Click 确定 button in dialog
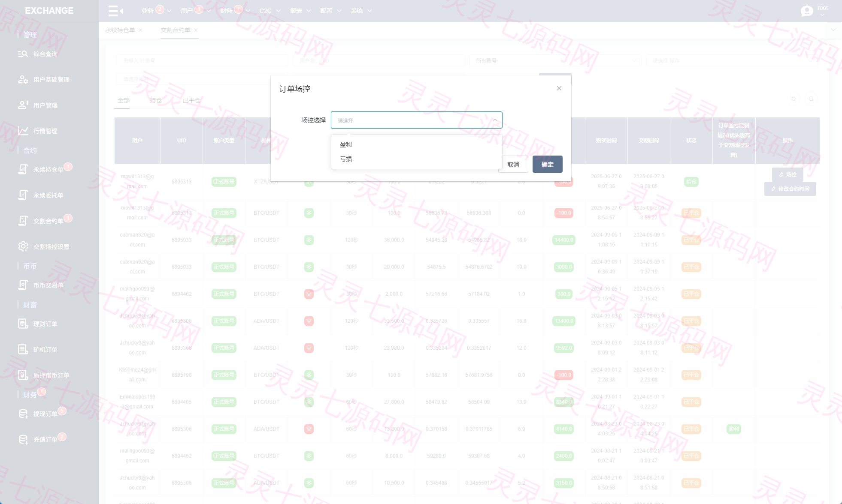 (x=548, y=164)
